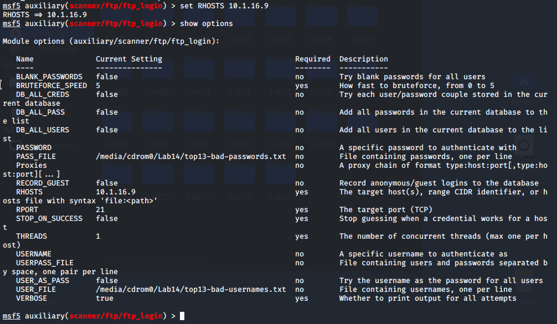Viewport: 557px width, 324px height.
Task: Click 'Try blank passwords for all users' description
Action: pyautogui.click(x=412, y=77)
